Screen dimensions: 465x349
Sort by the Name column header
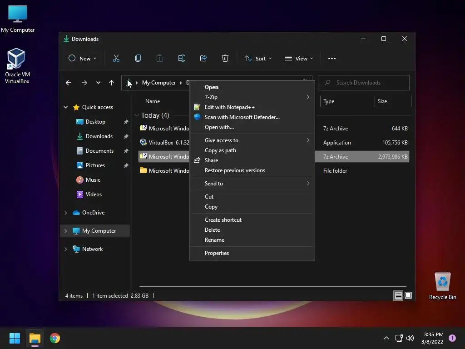pos(153,101)
